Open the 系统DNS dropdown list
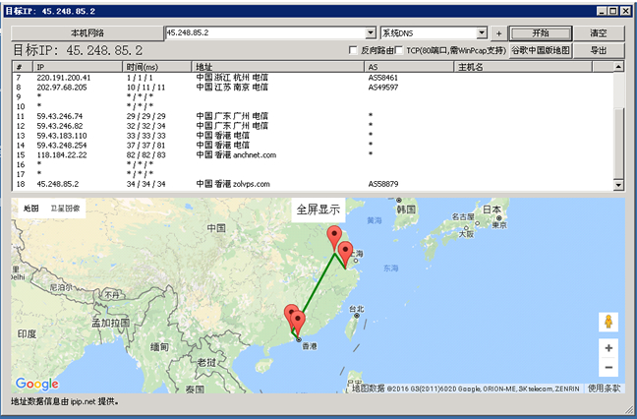The height and width of the screenshot is (419, 637). (485, 33)
